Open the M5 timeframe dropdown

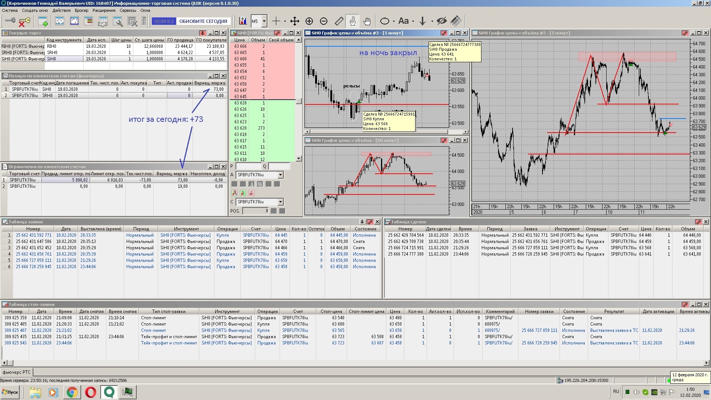(264, 21)
